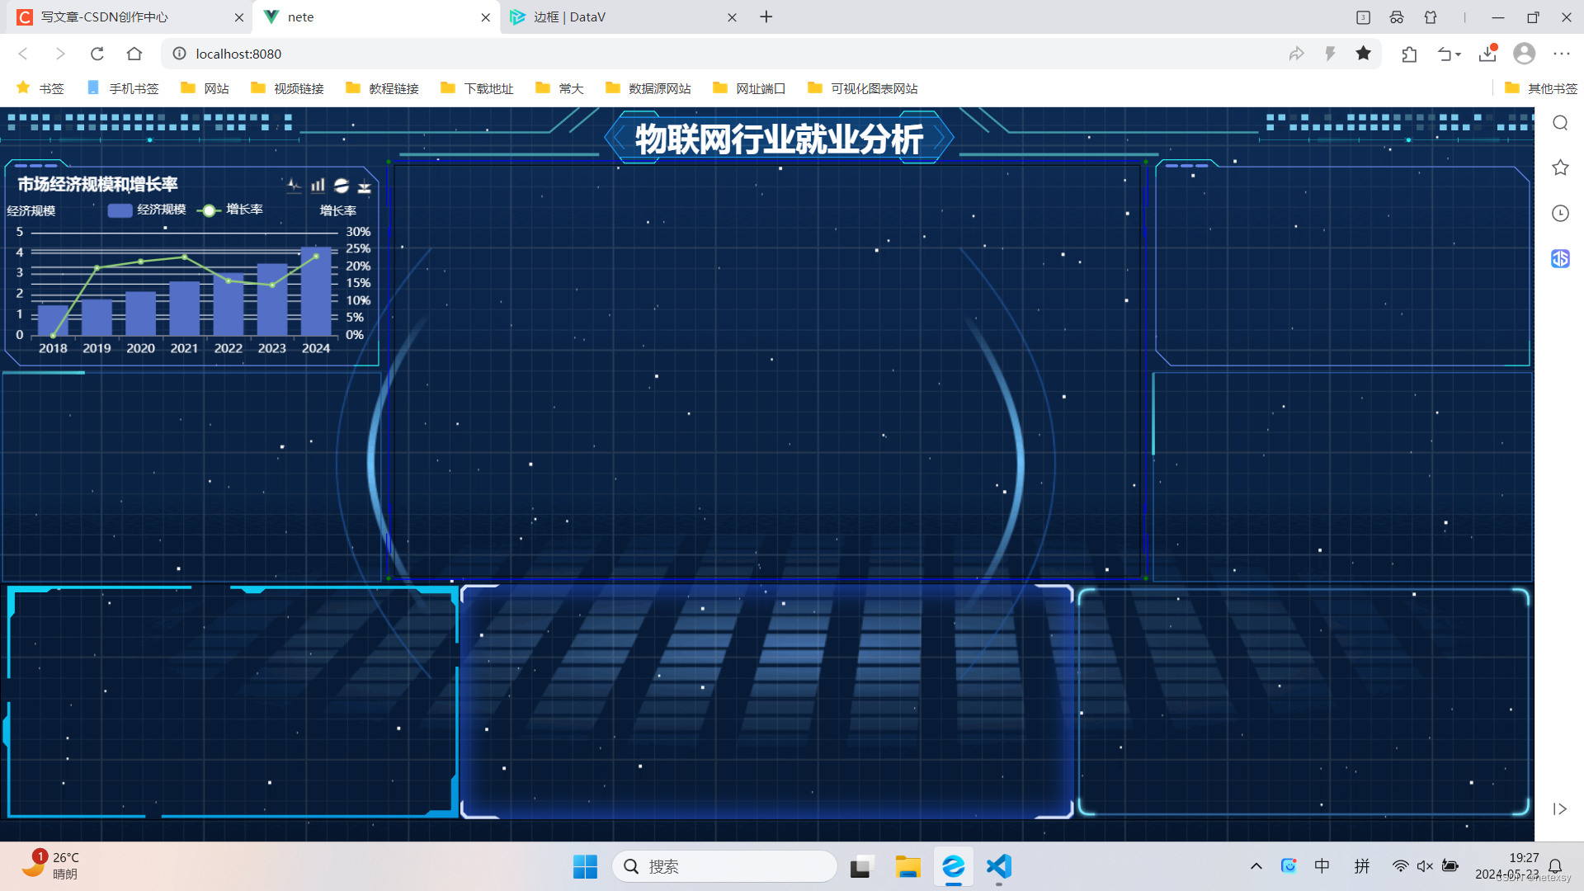The height and width of the screenshot is (891, 1584).
Task: Expand the 其他书签 folder
Action: [x=1540, y=88]
